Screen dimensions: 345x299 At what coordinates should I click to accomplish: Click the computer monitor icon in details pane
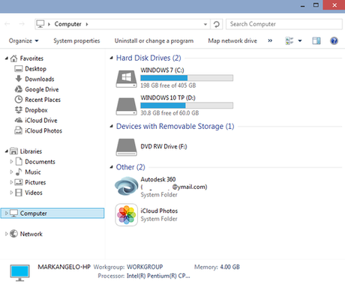[x=20, y=273]
